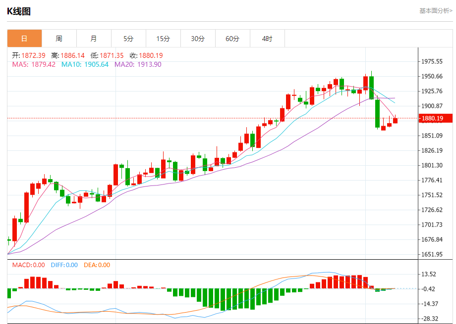Click the -28.32 MACD axis label
Image resolution: width=456 pixels, height=324 pixels.
tap(429, 319)
